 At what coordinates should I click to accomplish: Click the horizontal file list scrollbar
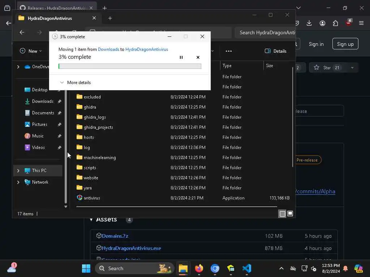point(176,207)
